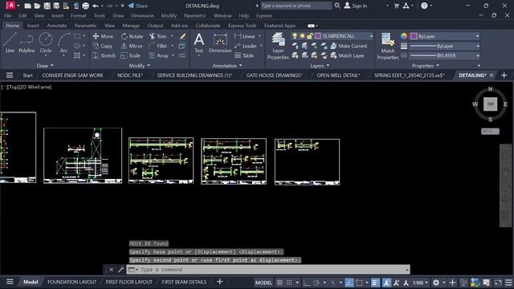The image size is (514, 289).
Task: Activate the Rotate command
Action: [132, 36]
